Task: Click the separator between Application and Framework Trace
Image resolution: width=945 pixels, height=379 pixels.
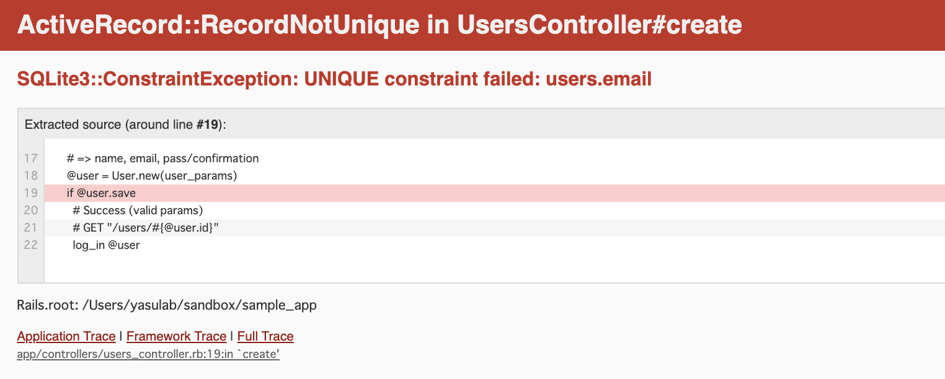Action: (x=121, y=336)
